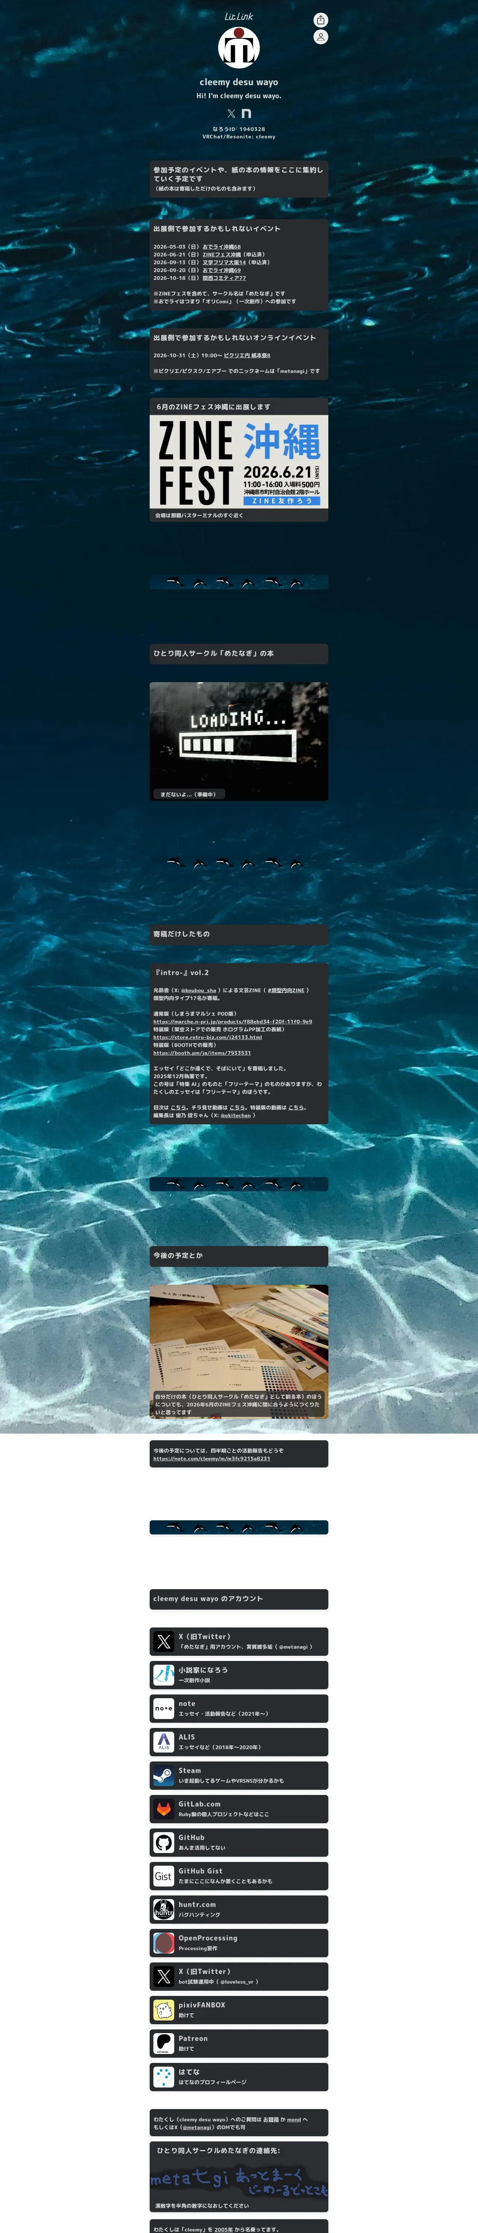This screenshot has width=478, height=2233.
Task: Click the '6月のZINEフェス沖縄に出展します' caption
Action: (213, 406)
